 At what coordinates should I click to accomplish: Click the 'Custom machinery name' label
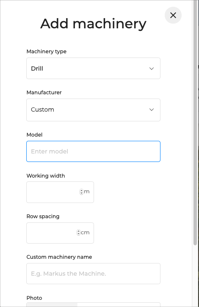tap(59, 257)
